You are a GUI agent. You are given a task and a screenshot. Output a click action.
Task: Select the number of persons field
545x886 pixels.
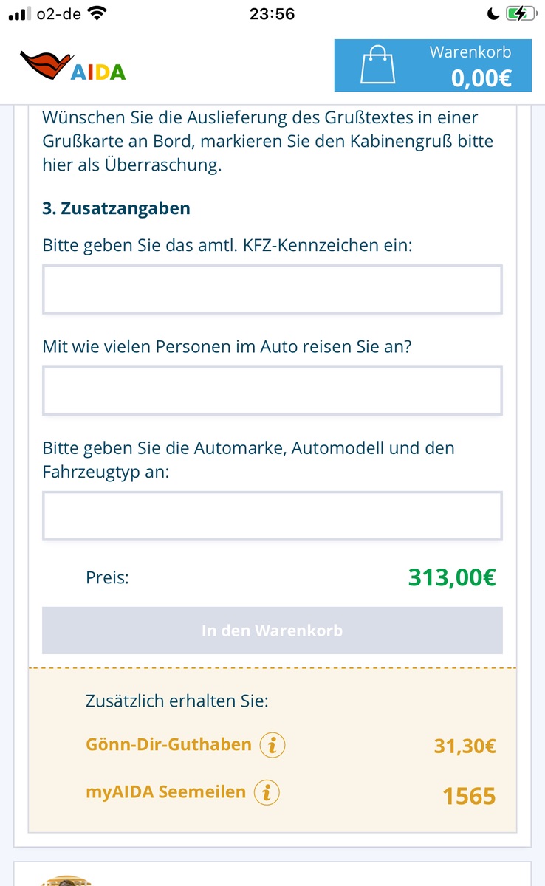coord(272,391)
